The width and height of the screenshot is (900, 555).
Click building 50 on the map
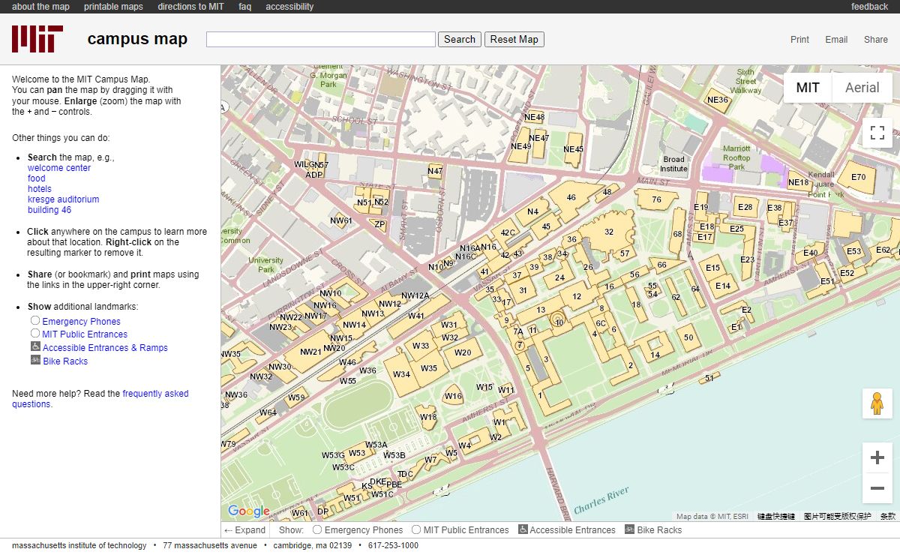688,337
